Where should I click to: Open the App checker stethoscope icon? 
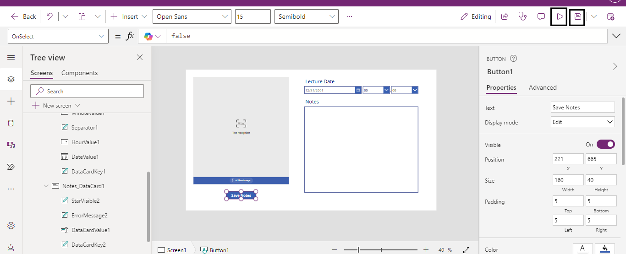click(522, 16)
